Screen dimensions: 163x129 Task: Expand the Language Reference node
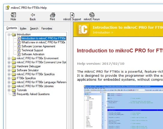coord(9,82)
